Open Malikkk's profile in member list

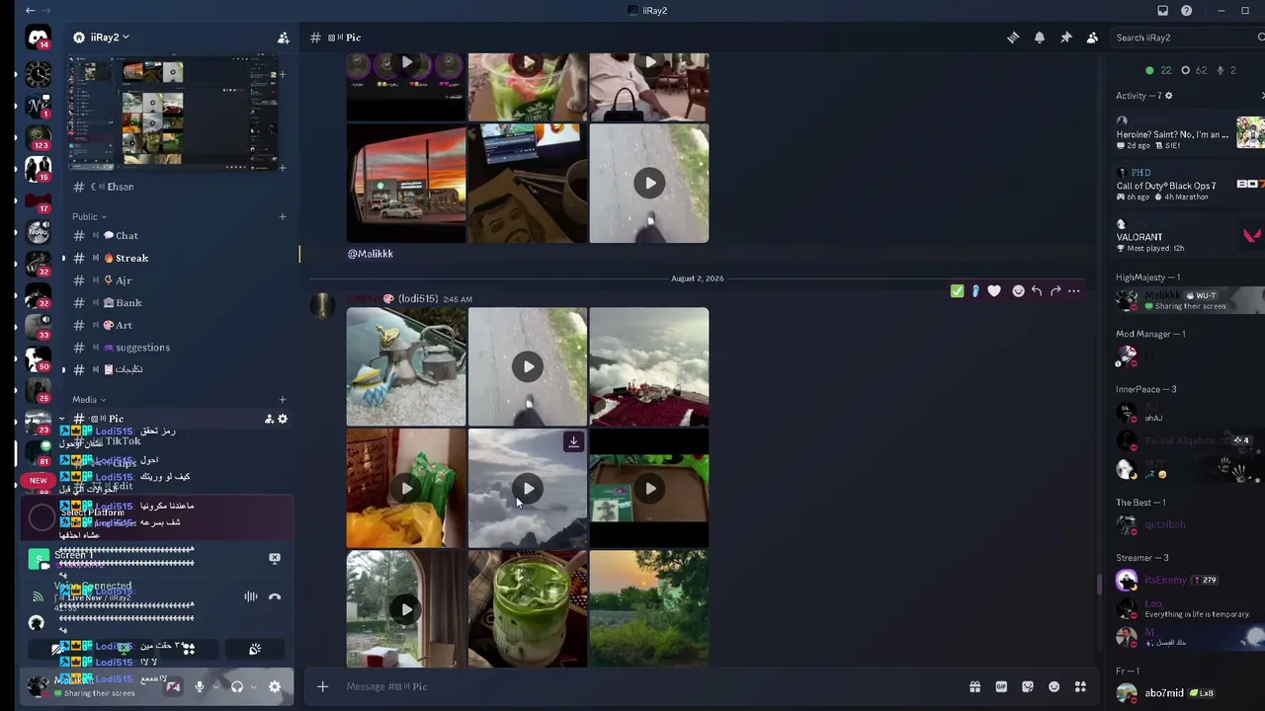(x=1189, y=300)
